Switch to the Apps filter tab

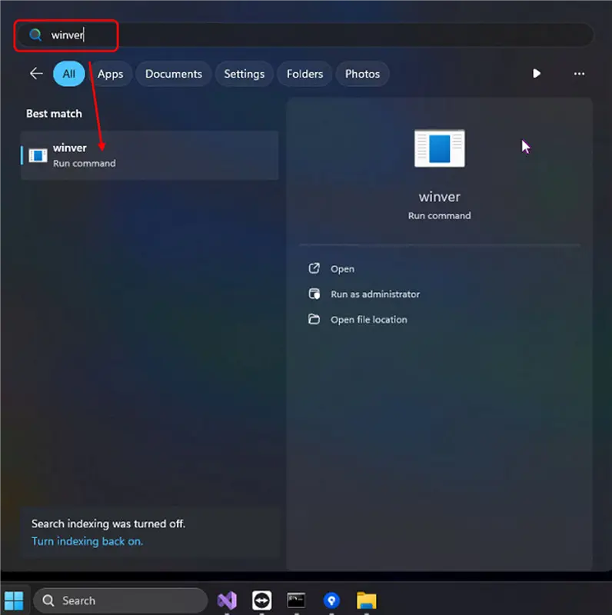[x=111, y=74]
